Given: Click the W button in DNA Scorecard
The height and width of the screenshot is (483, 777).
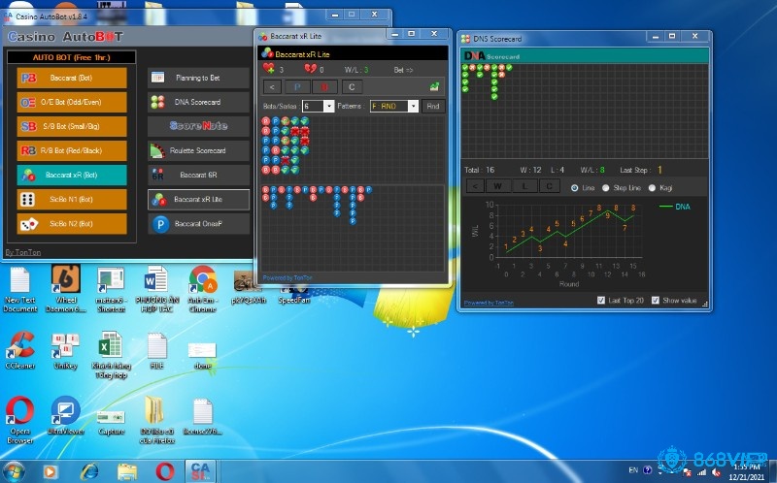Looking at the screenshot, I should coord(498,186).
